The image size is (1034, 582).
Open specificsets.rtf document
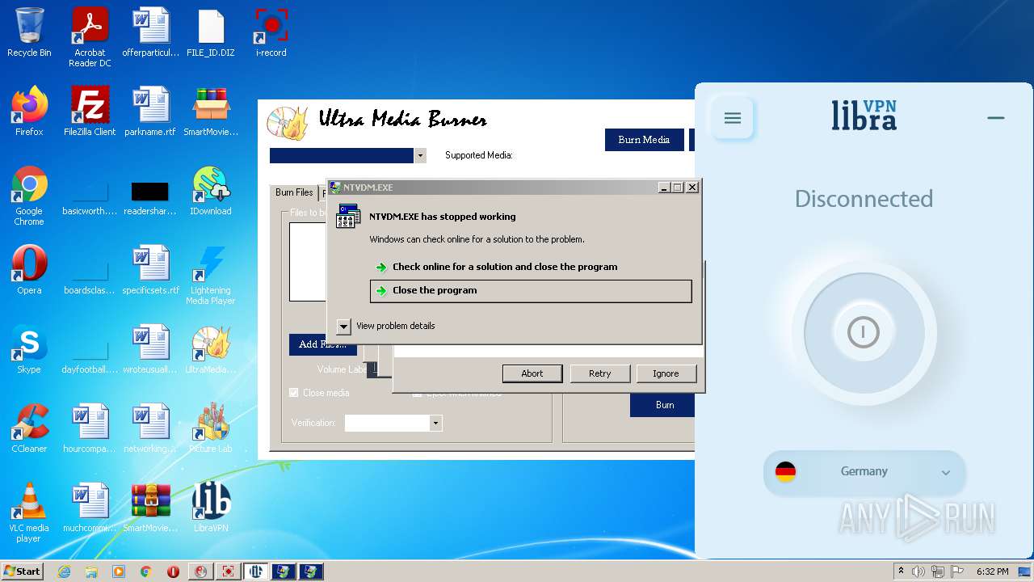pyautogui.click(x=150, y=270)
